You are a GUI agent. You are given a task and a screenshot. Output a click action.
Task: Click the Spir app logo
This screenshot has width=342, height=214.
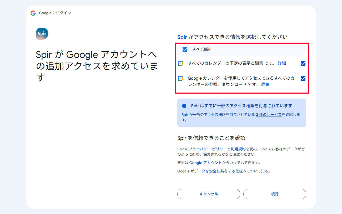[x=42, y=34]
